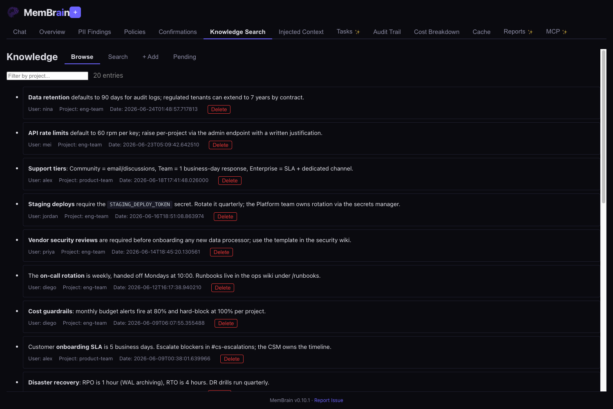
Task: Click the 'onboarding SLA' bold text
Action: [x=79, y=347]
